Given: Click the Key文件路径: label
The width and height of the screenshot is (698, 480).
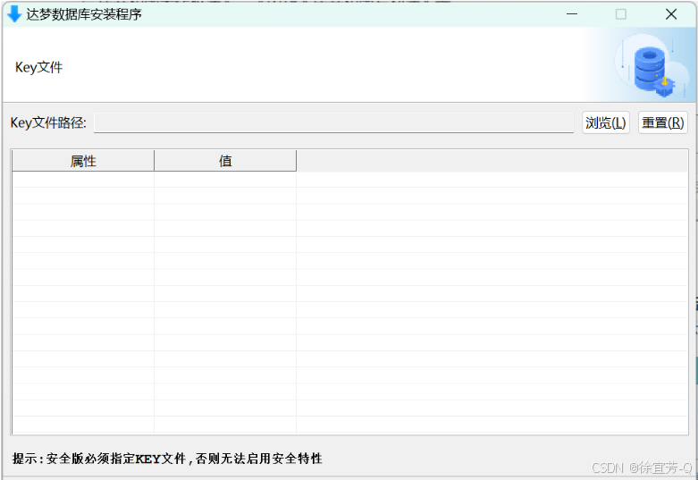Looking at the screenshot, I should pyautogui.click(x=48, y=122).
